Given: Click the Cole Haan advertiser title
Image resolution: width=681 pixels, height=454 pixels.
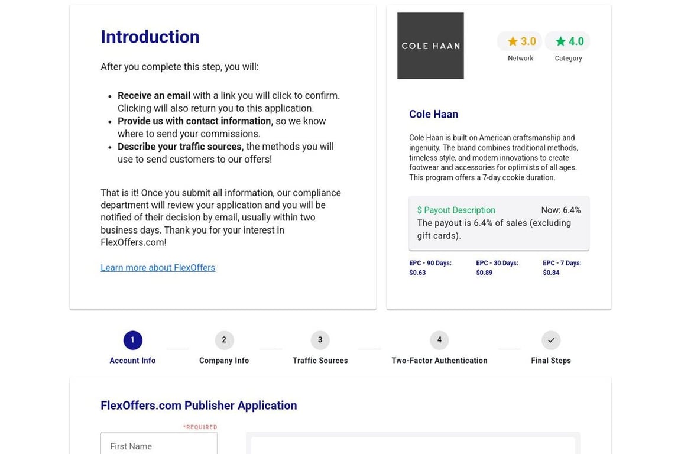Looking at the screenshot, I should pyautogui.click(x=433, y=114).
